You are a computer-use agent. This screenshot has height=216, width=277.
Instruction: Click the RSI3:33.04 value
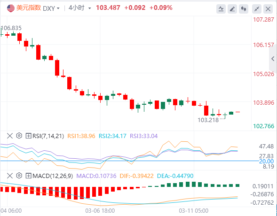[x=143, y=136]
